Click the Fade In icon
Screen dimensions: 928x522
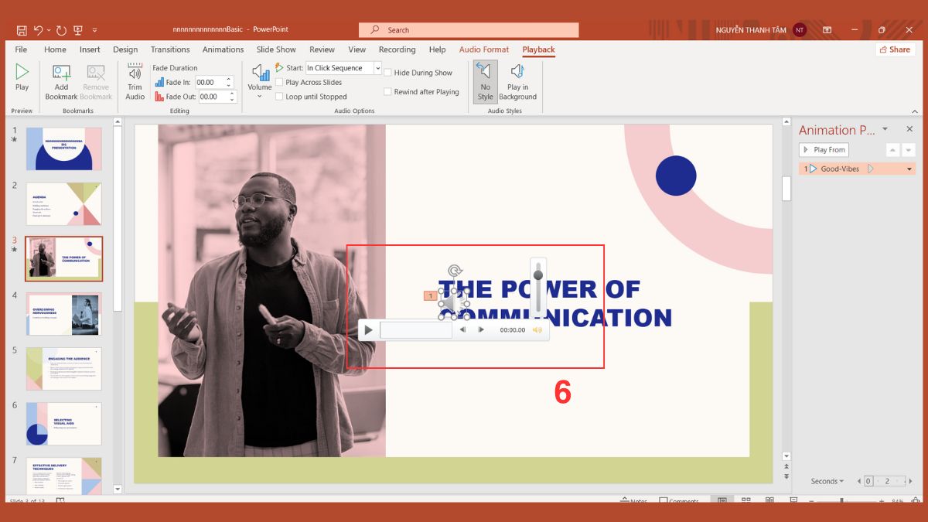[158, 82]
